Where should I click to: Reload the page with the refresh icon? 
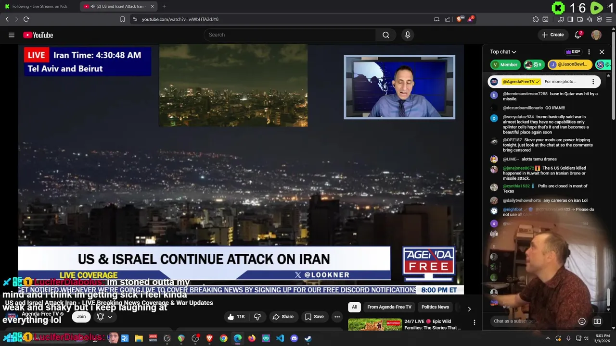pos(26,19)
